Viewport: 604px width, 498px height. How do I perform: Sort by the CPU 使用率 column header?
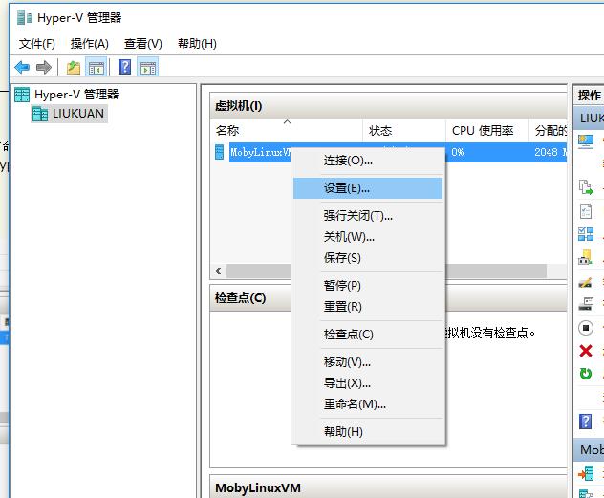tap(487, 131)
